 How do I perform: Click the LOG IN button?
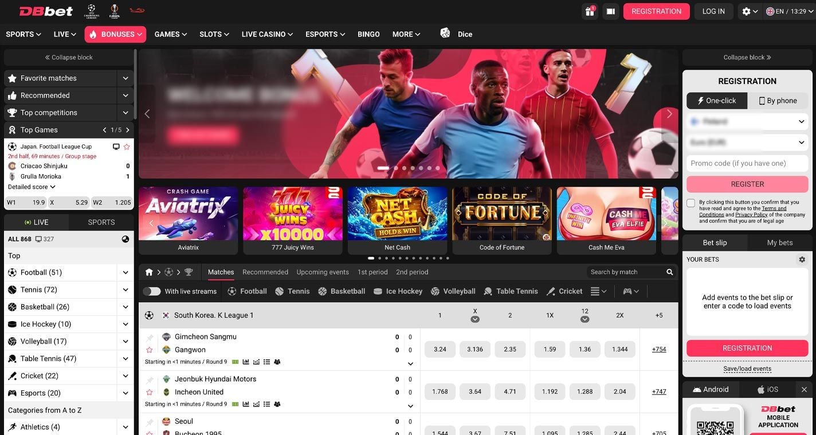(713, 11)
